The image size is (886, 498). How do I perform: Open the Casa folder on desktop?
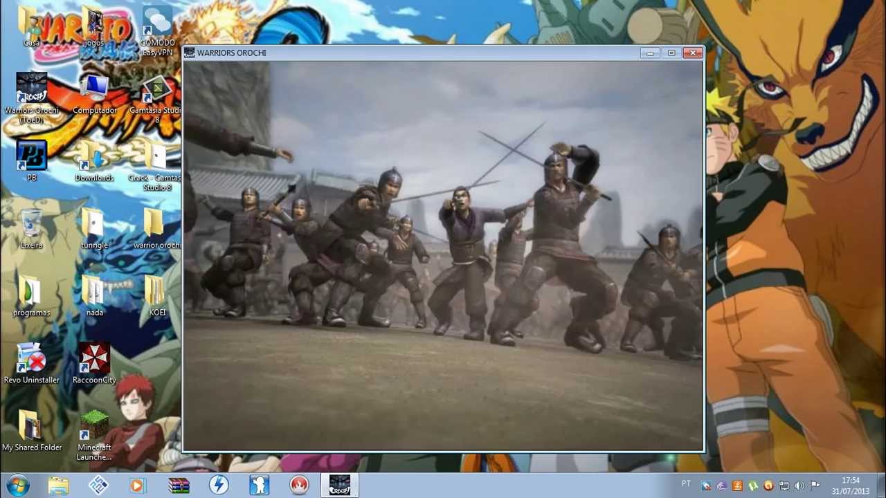(x=31, y=26)
